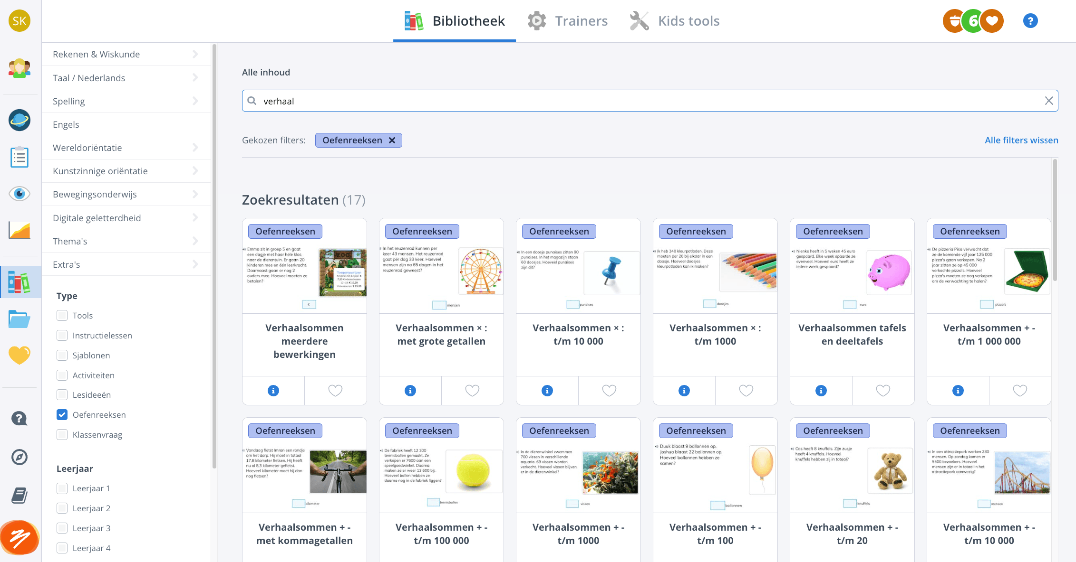Image resolution: width=1076 pixels, height=562 pixels.
Task: Favorite Verhaalsommen × : t/m 10 000
Action: pyautogui.click(x=609, y=391)
